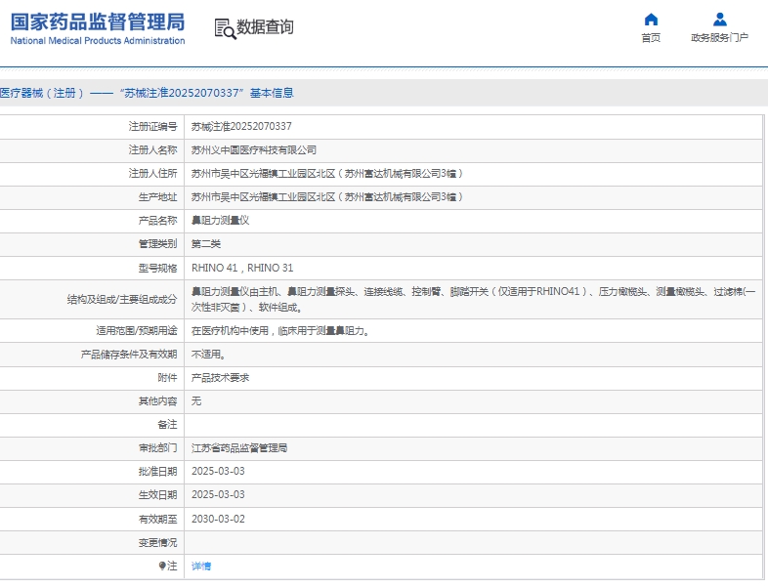Click attachment value 产品技术要求
Screen dimensions: 768x588
220,378
